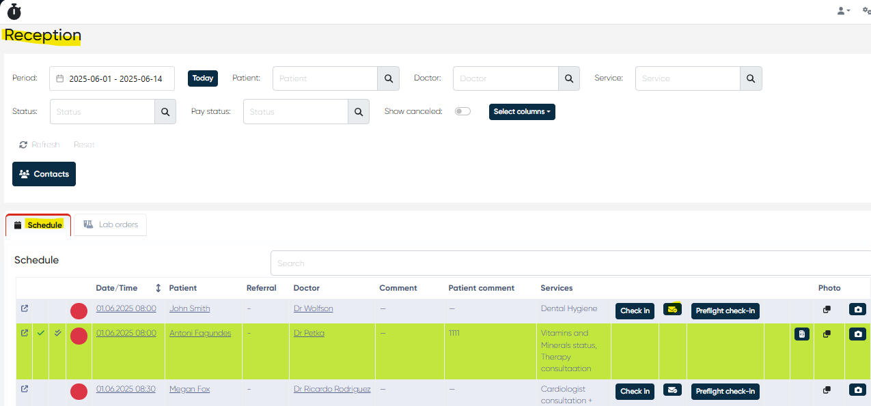
Task: Open the Period date range picker
Action: coord(112,78)
